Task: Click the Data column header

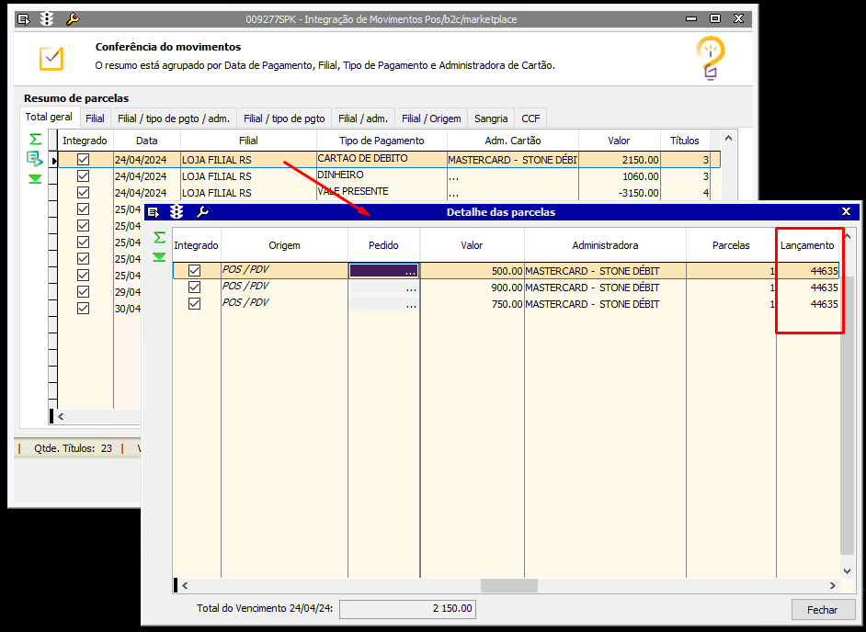Action: tap(147, 141)
